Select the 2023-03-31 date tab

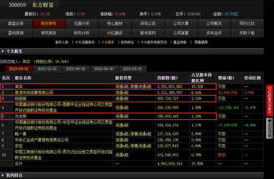[19, 69]
